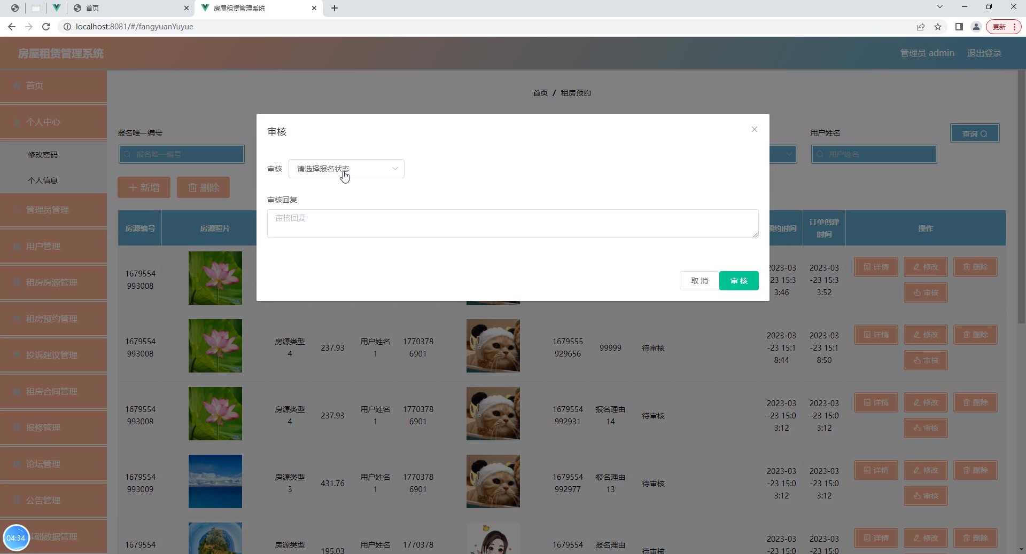Click 修改 for the 报名理由13 row

[926, 470]
